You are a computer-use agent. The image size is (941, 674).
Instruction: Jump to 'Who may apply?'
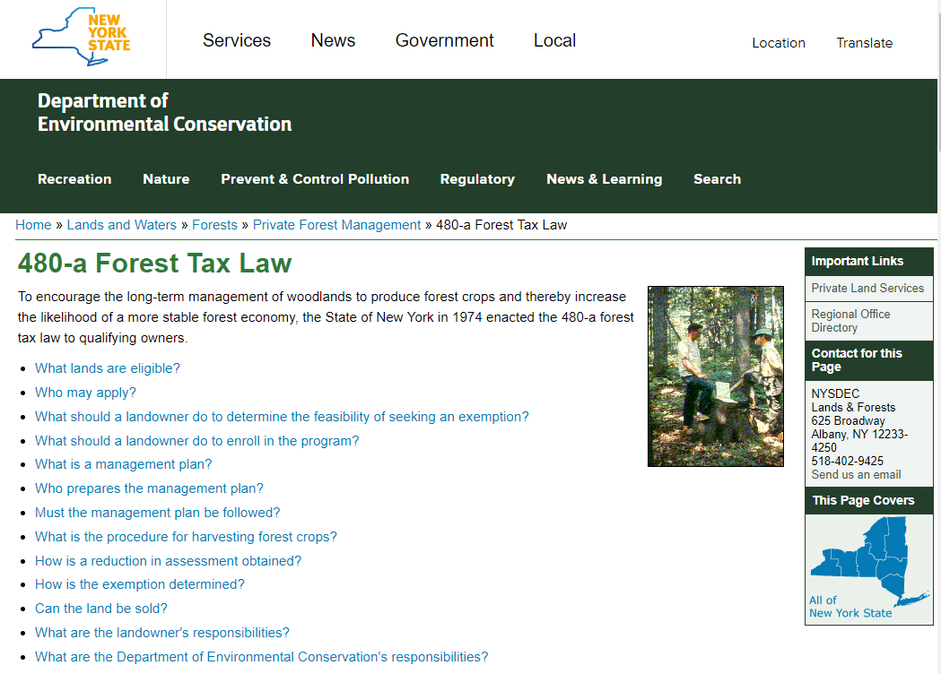pos(85,393)
